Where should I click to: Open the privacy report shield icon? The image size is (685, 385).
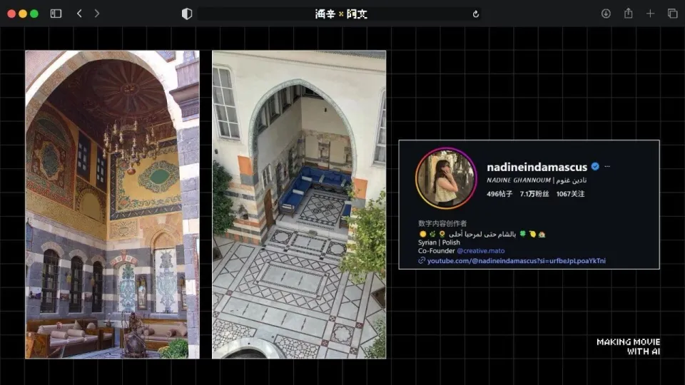(187, 14)
